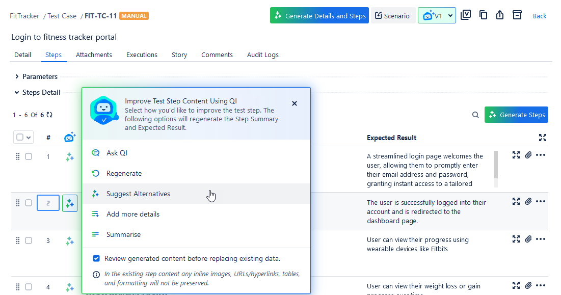The image size is (561, 295).
Task: Open the QI sparkle icon for step 2
Action: [70, 203]
